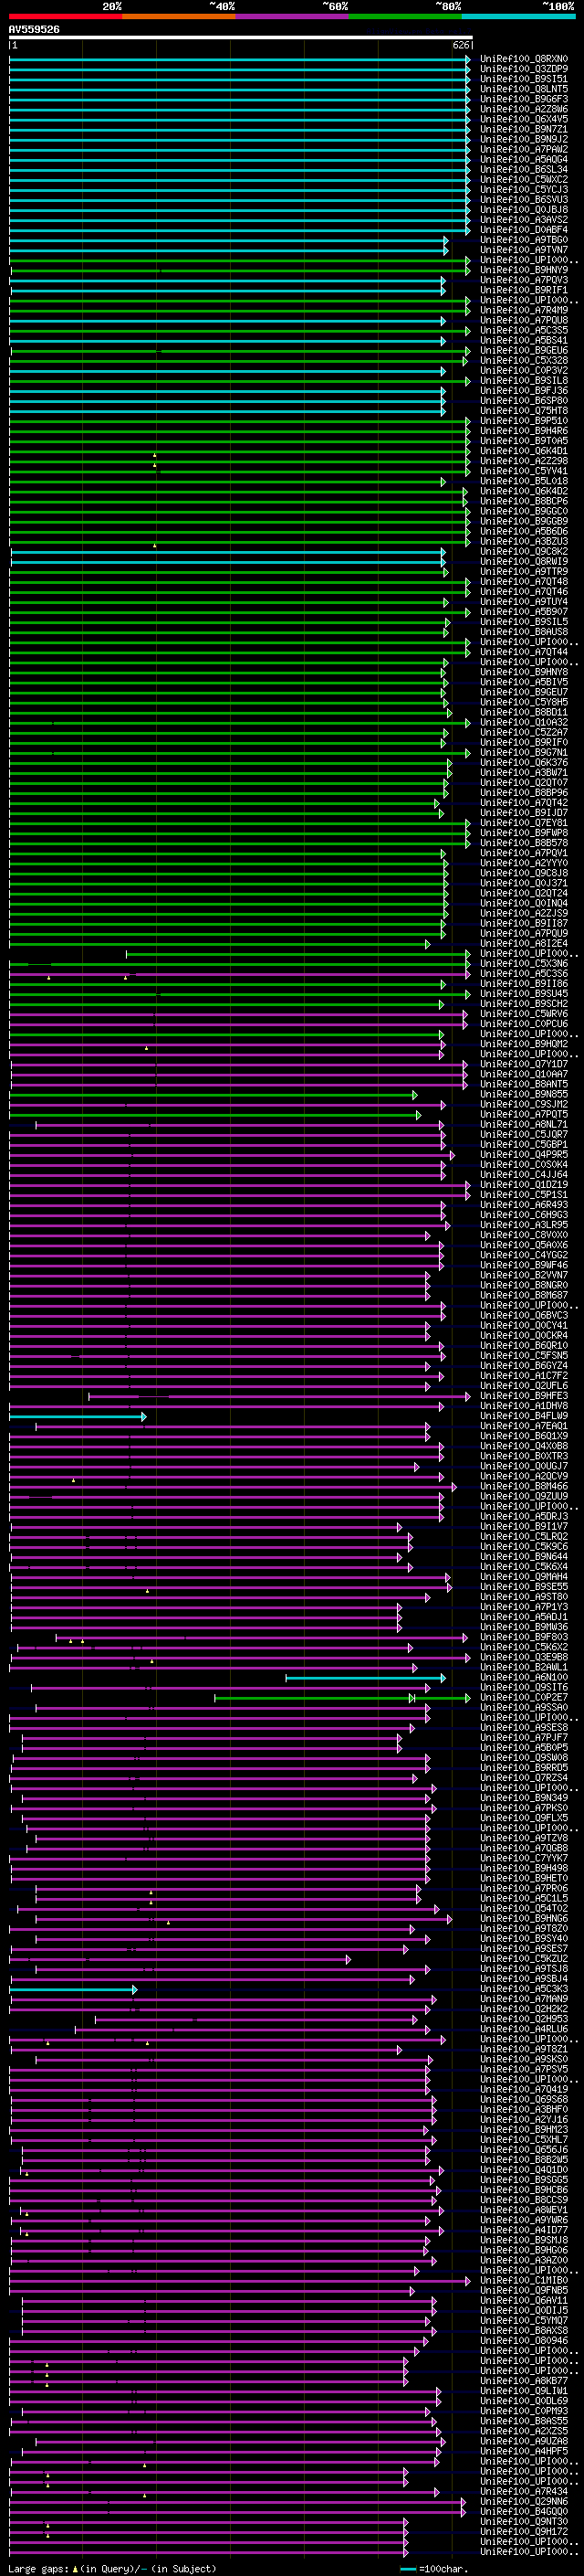Click hit label UniRef100_Q9MAH4
The height and width of the screenshot is (2576, 584).
click(x=524, y=1577)
